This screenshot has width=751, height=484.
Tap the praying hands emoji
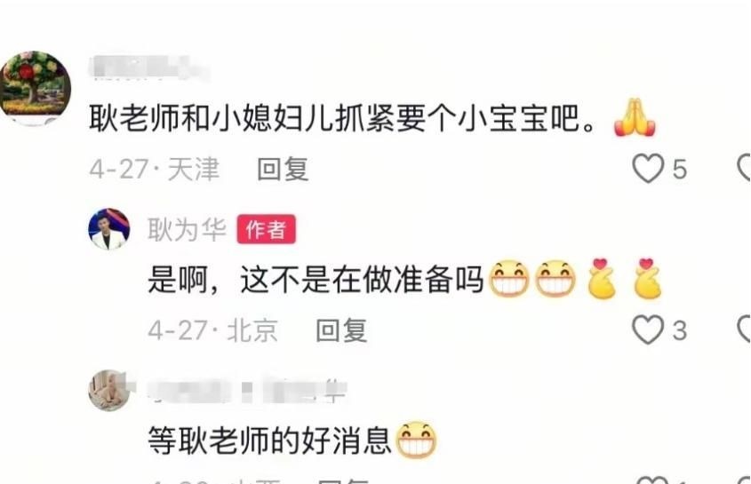(x=635, y=117)
